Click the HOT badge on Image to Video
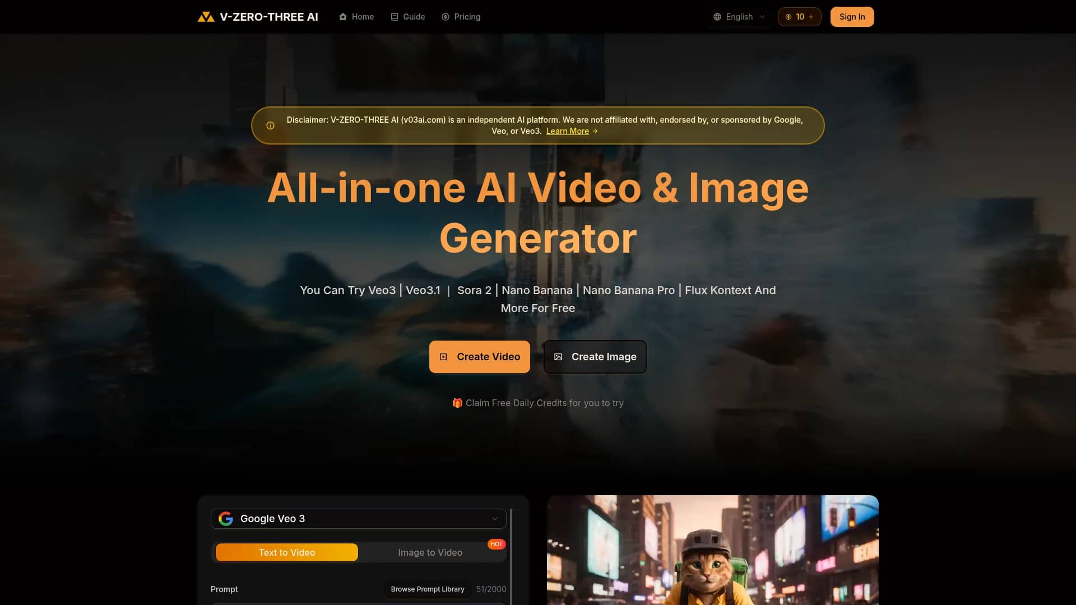1076x605 pixels. click(497, 544)
